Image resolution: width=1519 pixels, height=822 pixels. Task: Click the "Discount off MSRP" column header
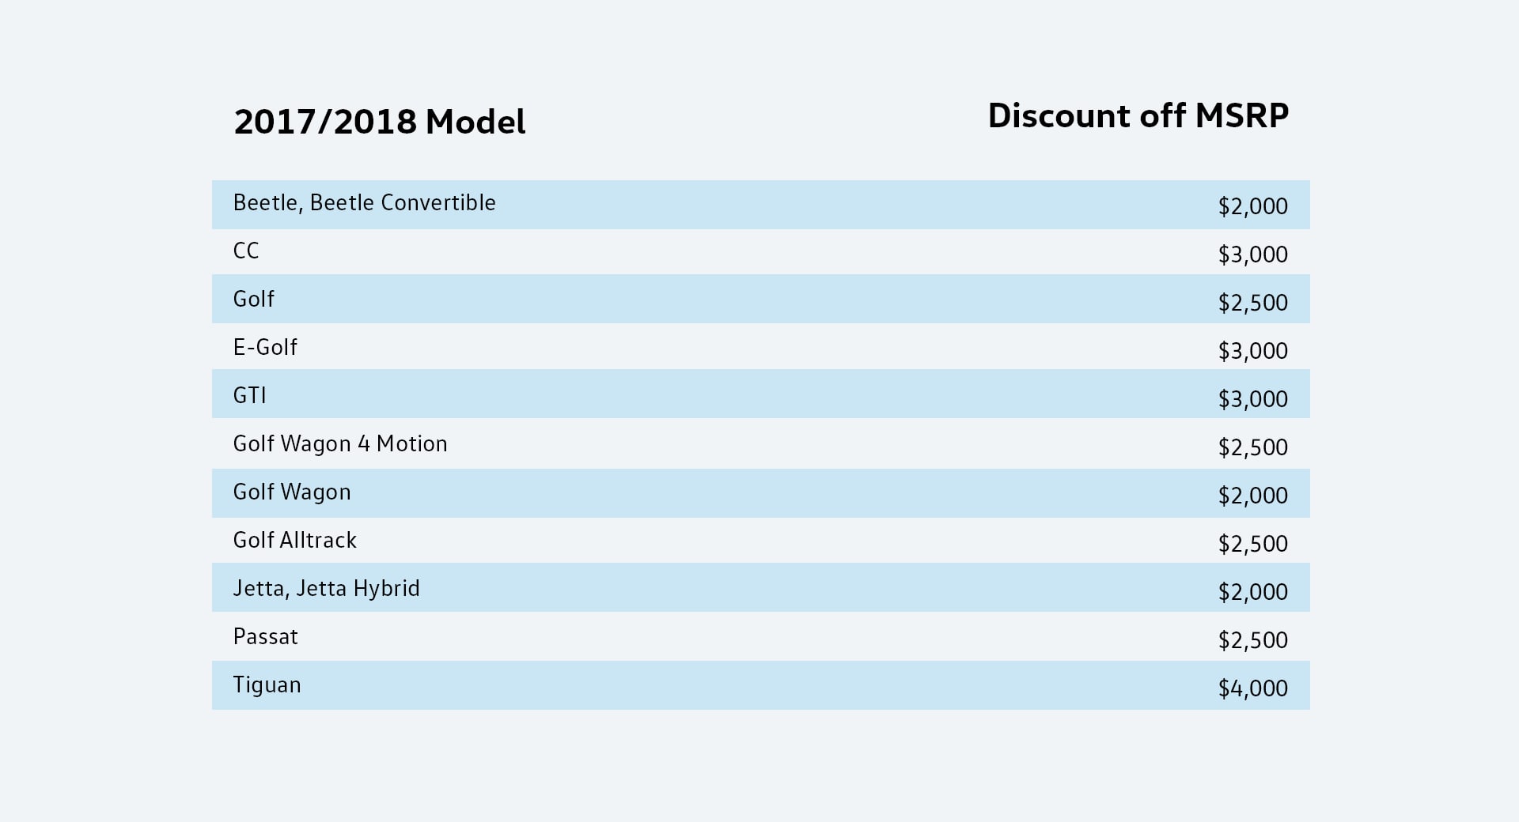tap(1138, 116)
